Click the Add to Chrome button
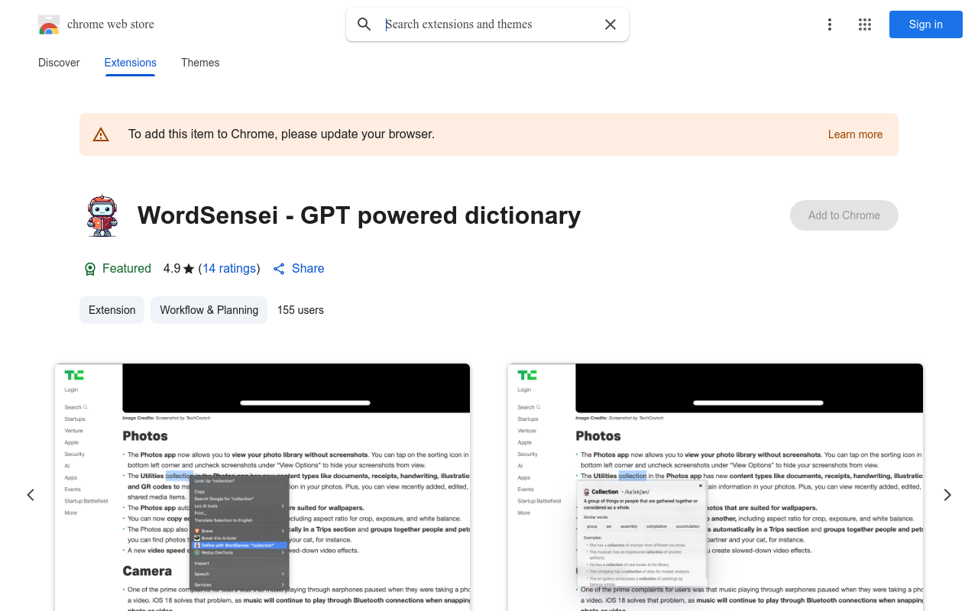Image resolution: width=978 pixels, height=611 pixels. tap(844, 215)
